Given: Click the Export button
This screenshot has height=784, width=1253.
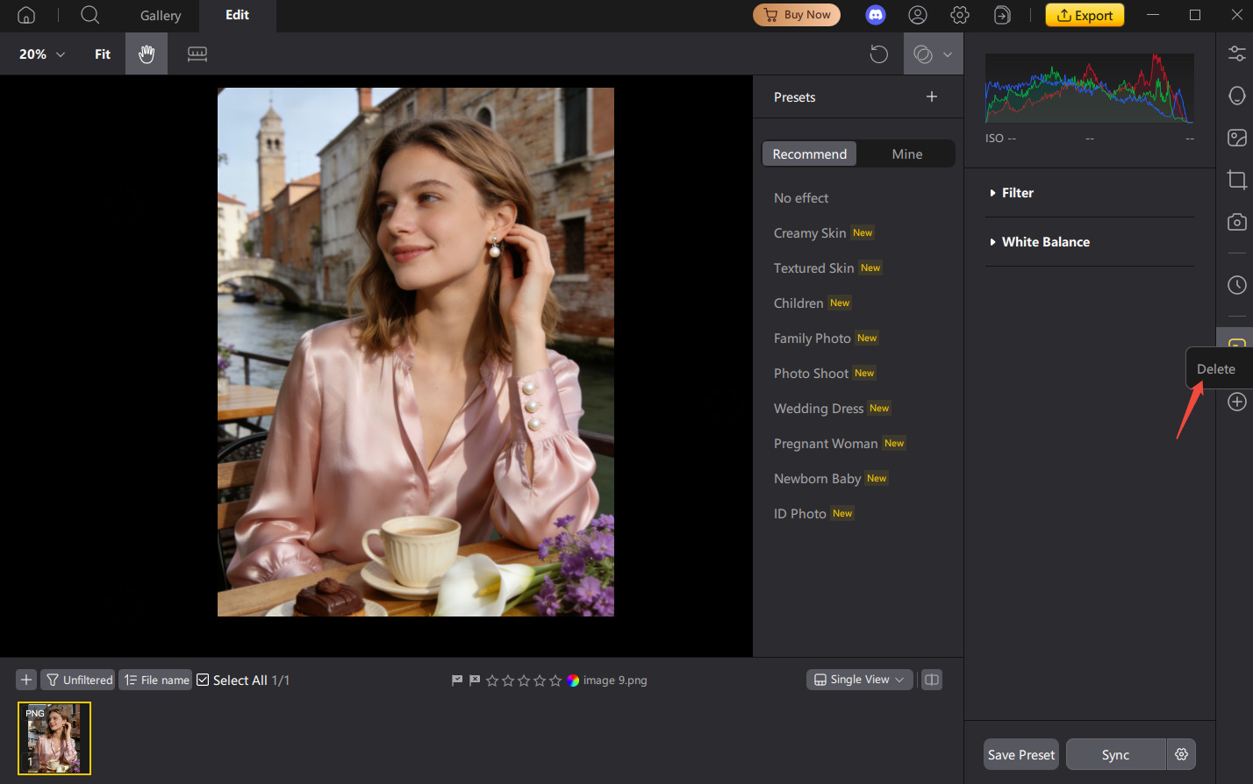Looking at the screenshot, I should [1085, 15].
